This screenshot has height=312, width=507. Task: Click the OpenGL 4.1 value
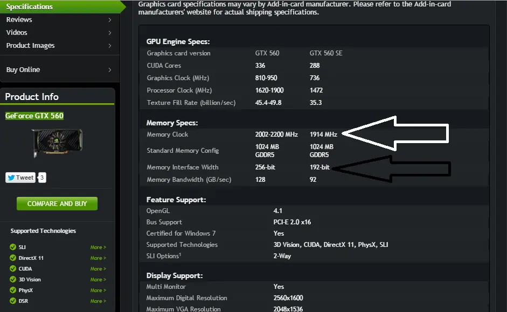[x=278, y=211]
